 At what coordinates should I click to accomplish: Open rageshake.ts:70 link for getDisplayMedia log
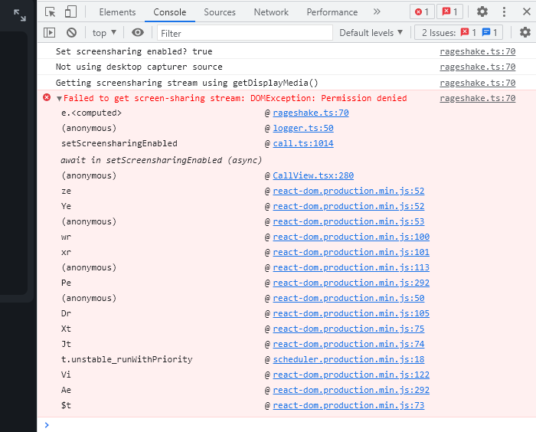click(x=478, y=83)
